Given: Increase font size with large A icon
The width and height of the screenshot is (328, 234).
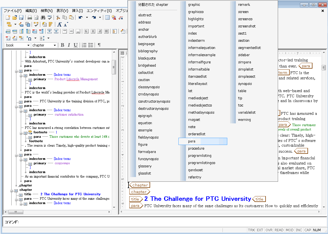Looking at the screenshot, I should tap(60, 25).
